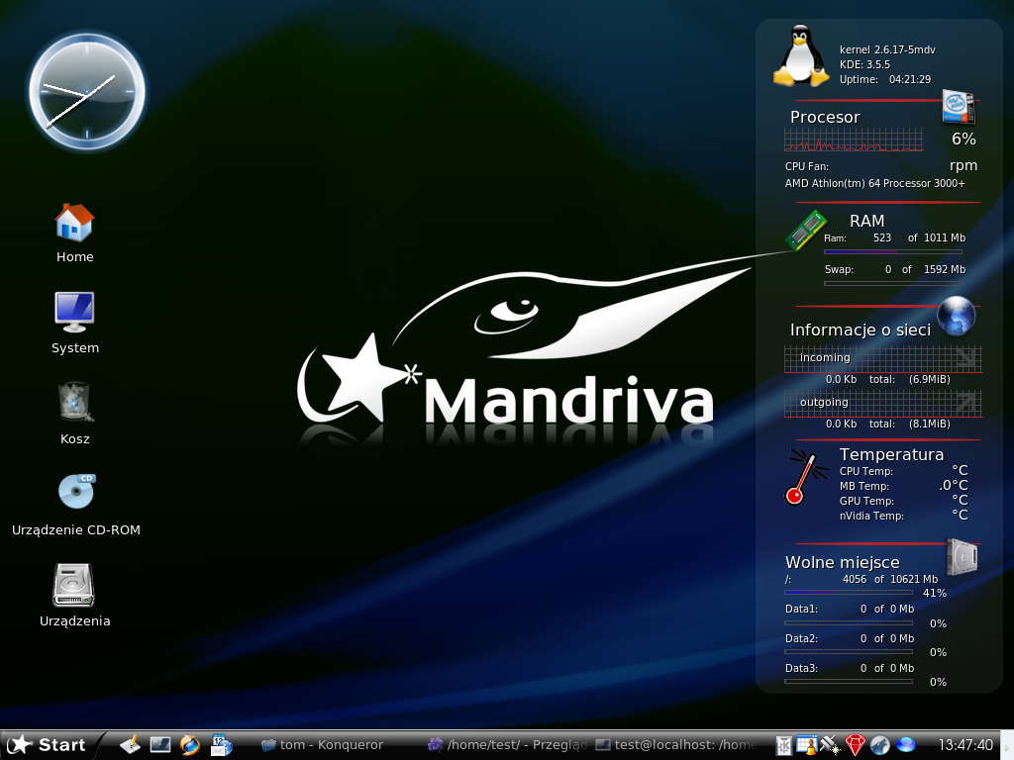Click the RAM usage bar
The width and height of the screenshot is (1014, 760).
click(x=892, y=252)
